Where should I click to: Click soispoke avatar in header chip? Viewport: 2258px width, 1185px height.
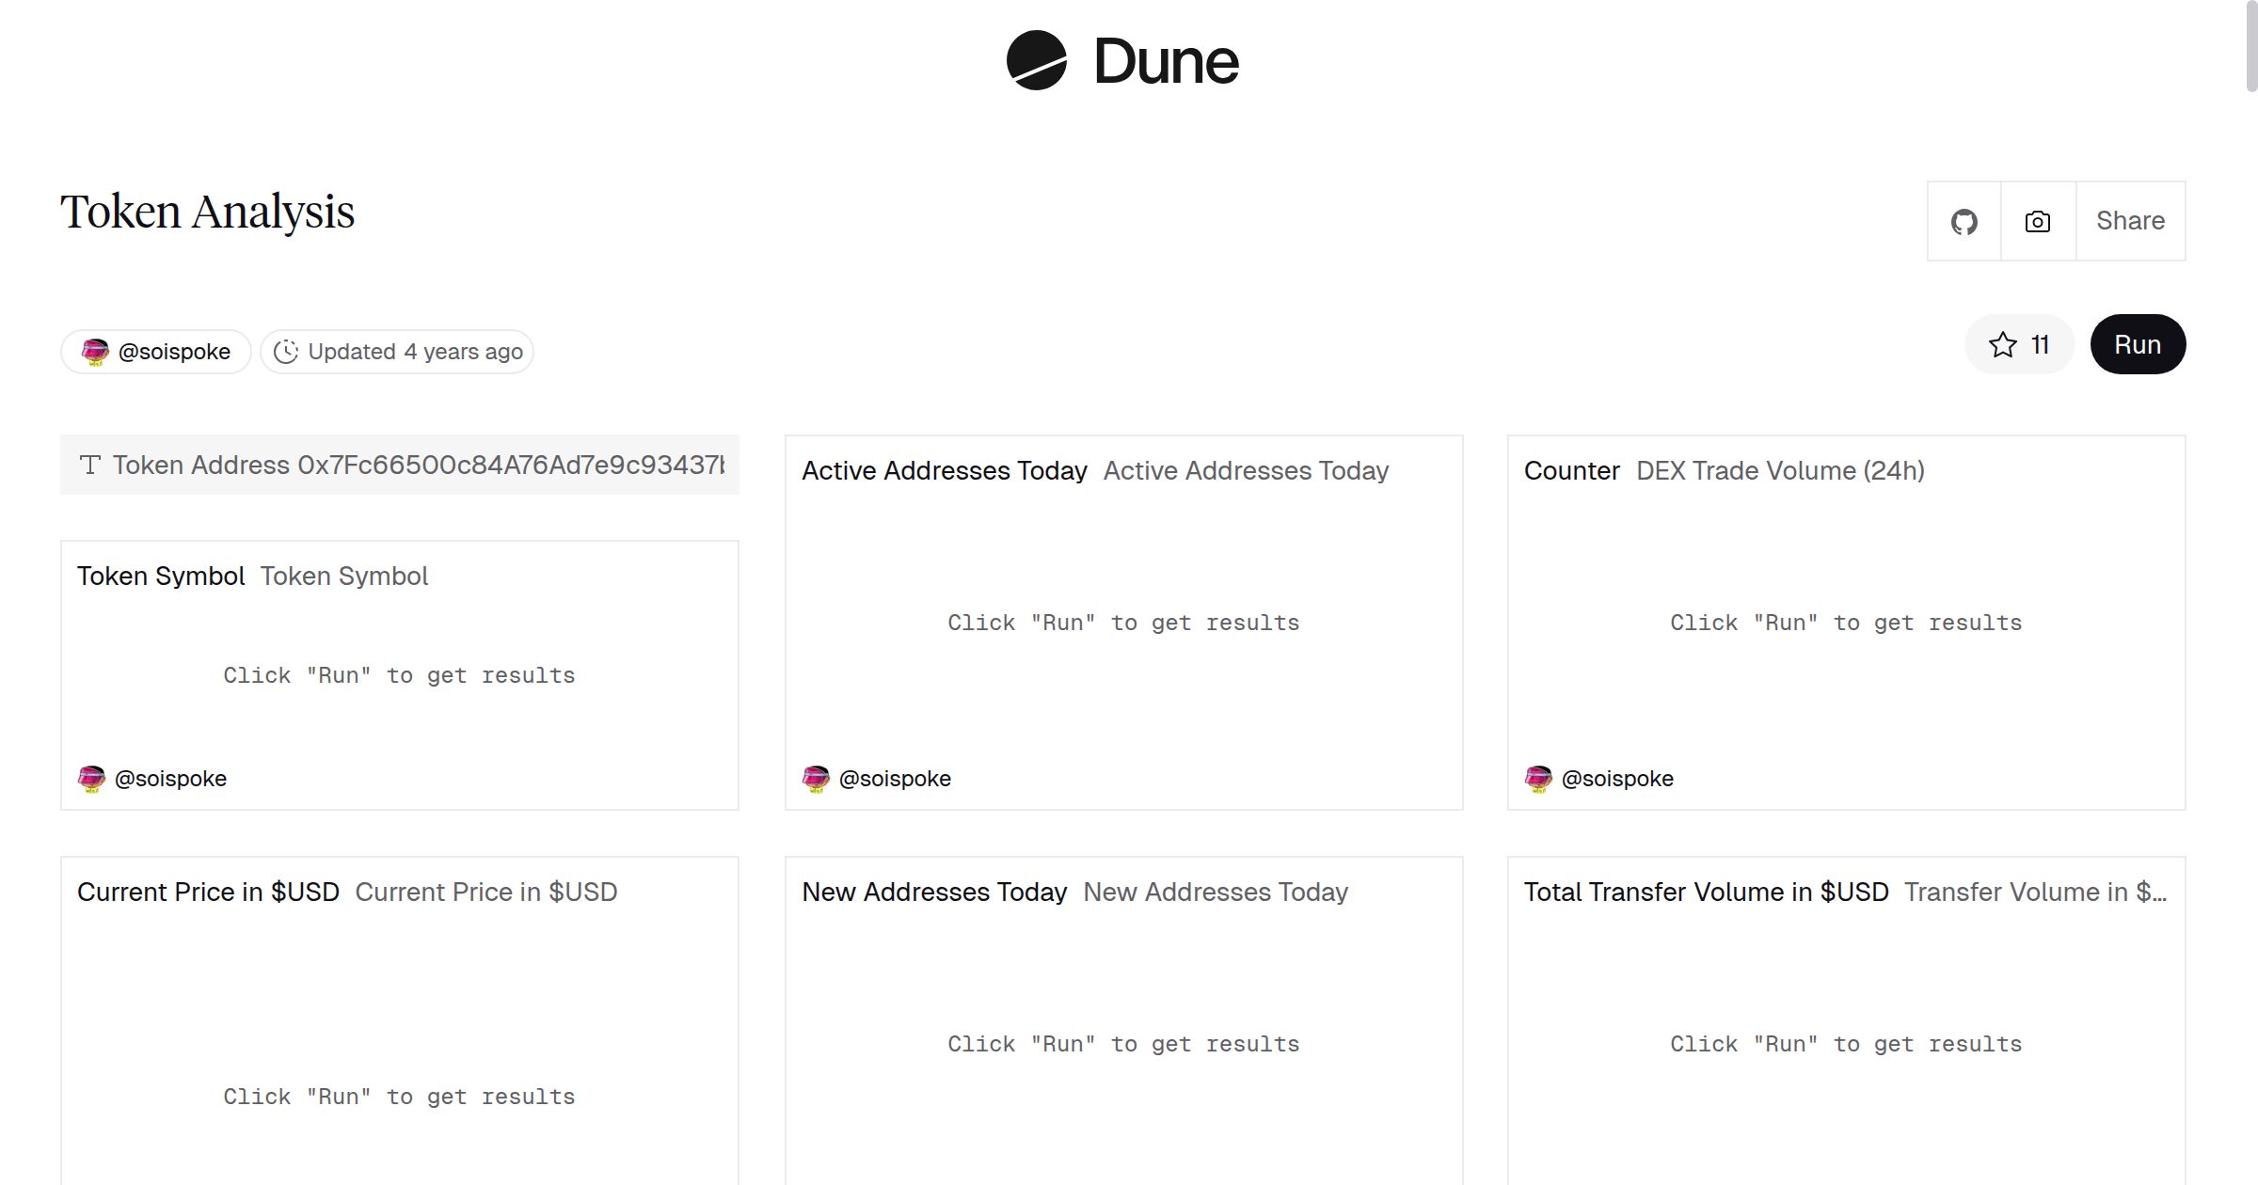coord(95,352)
